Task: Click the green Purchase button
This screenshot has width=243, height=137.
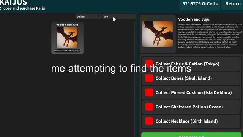Action: coord(191,135)
